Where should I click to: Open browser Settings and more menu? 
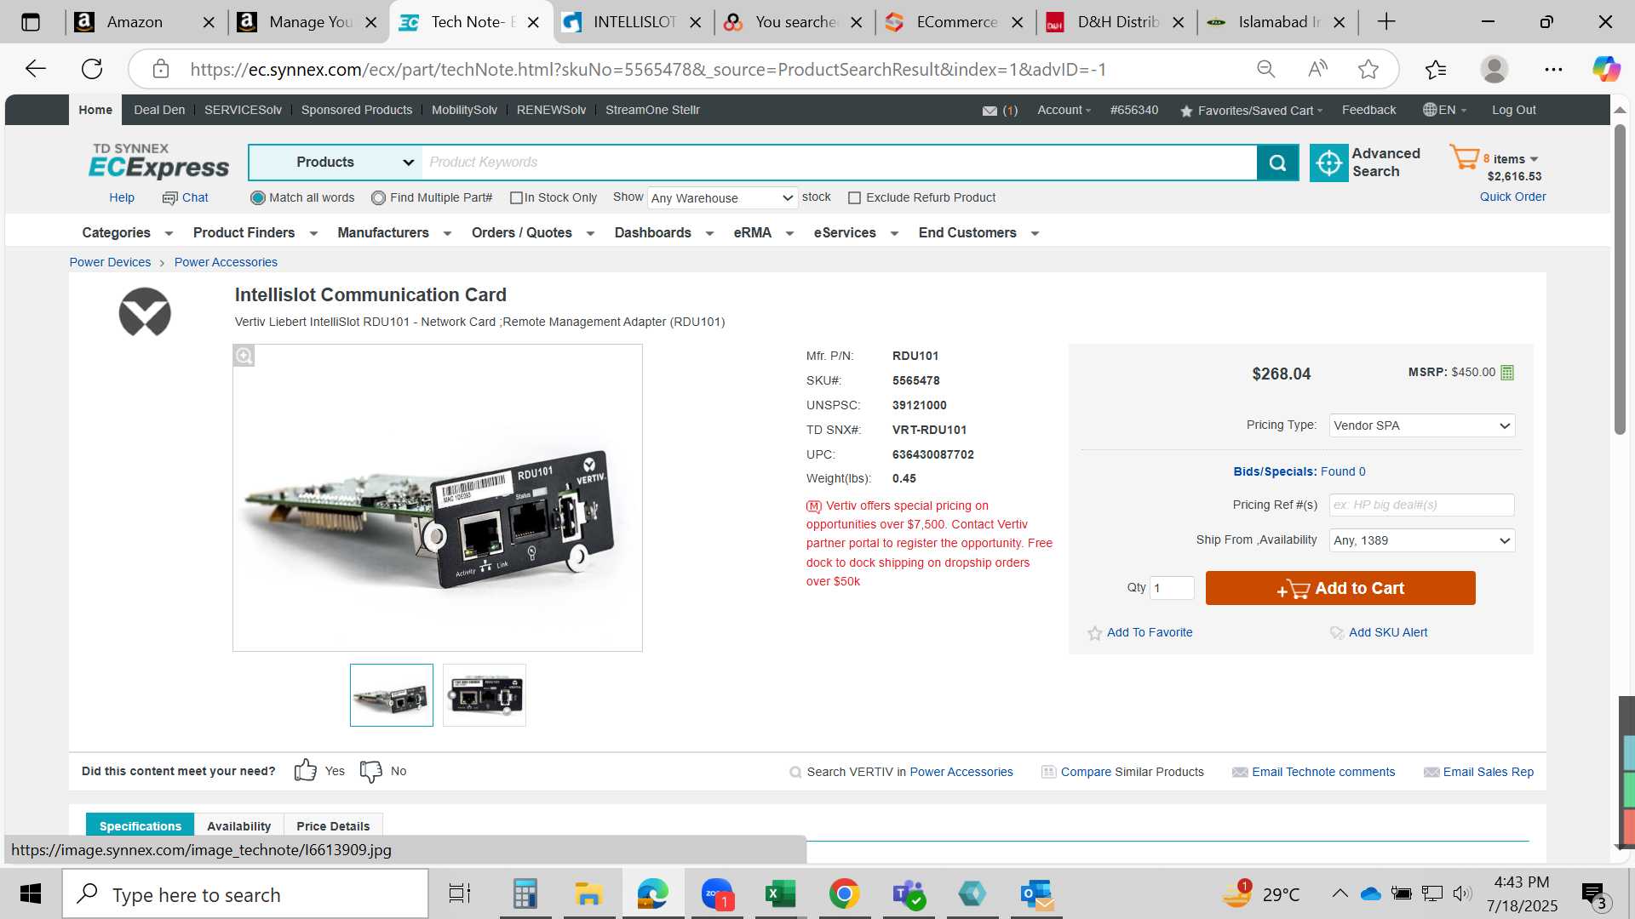(x=1553, y=69)
